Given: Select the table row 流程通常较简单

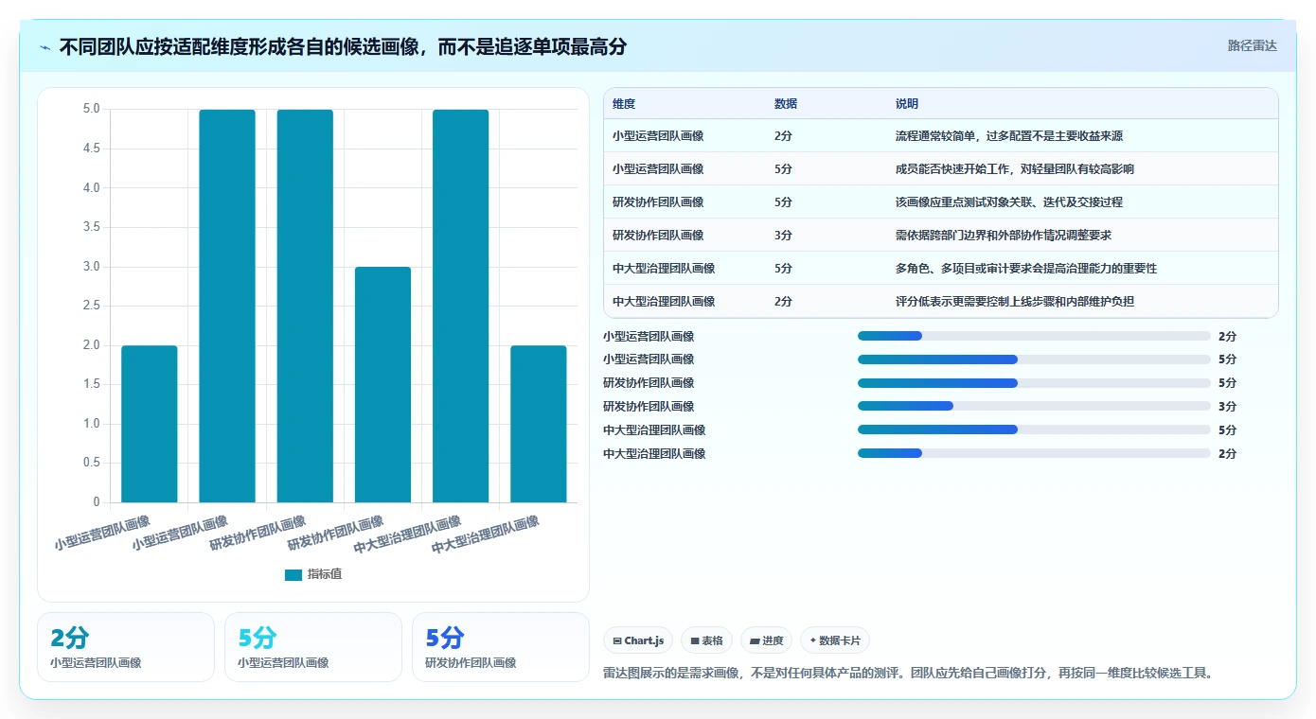Looking at the screenshot, I should 940,136.
